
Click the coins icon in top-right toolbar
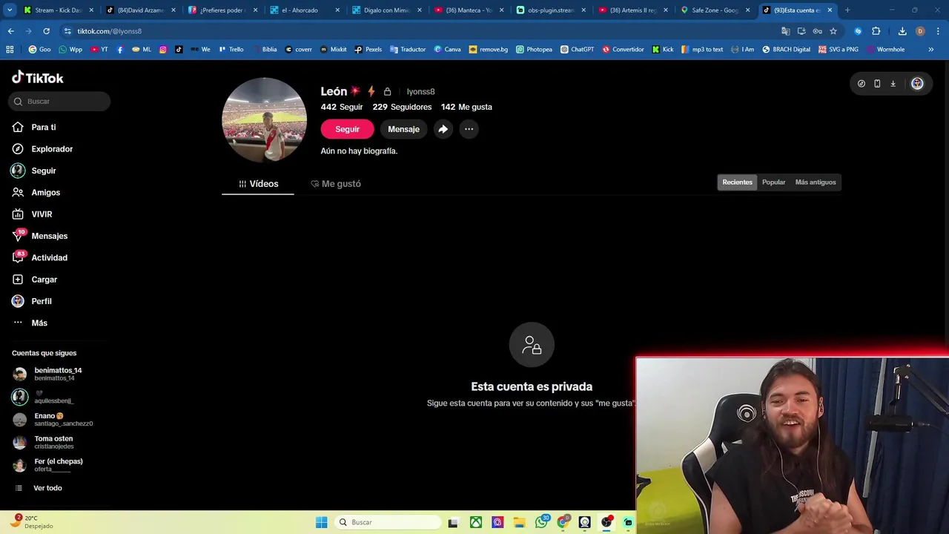[x=861, y=84]
